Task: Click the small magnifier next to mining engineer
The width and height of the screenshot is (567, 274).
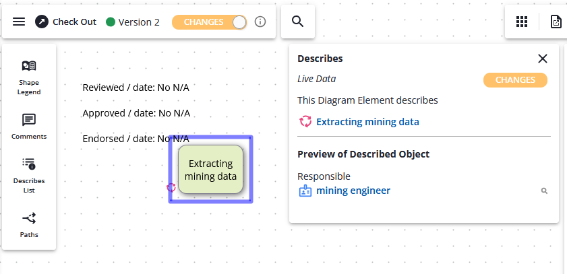Action: click(544, 191)
